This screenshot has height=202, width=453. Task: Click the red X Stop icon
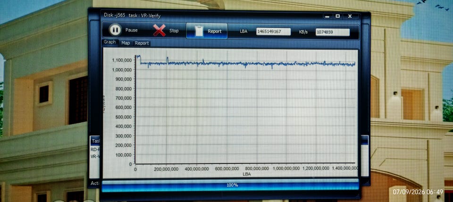(159, 30)
